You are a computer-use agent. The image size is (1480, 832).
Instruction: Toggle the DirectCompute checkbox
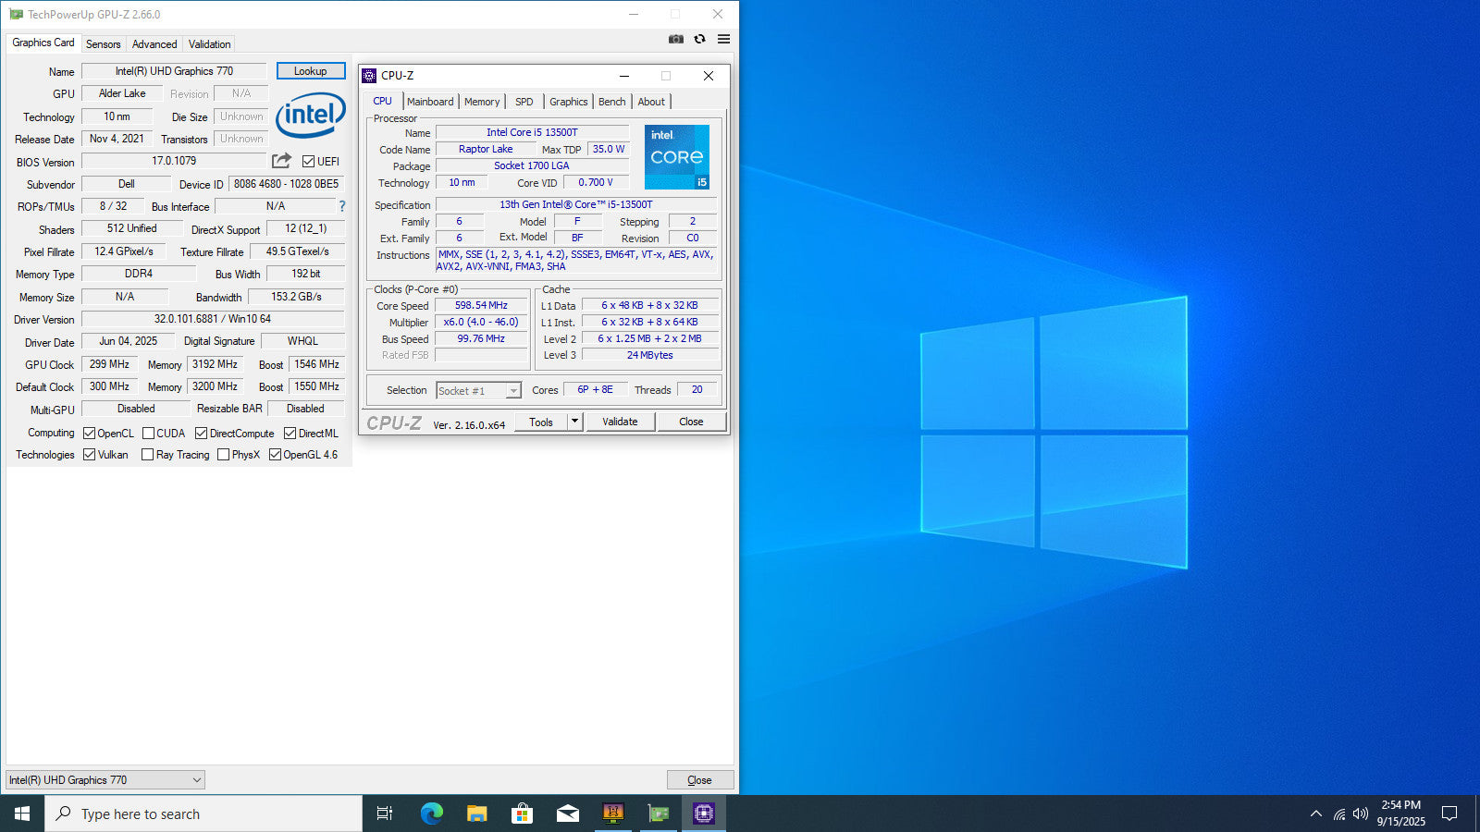[201, 433]
